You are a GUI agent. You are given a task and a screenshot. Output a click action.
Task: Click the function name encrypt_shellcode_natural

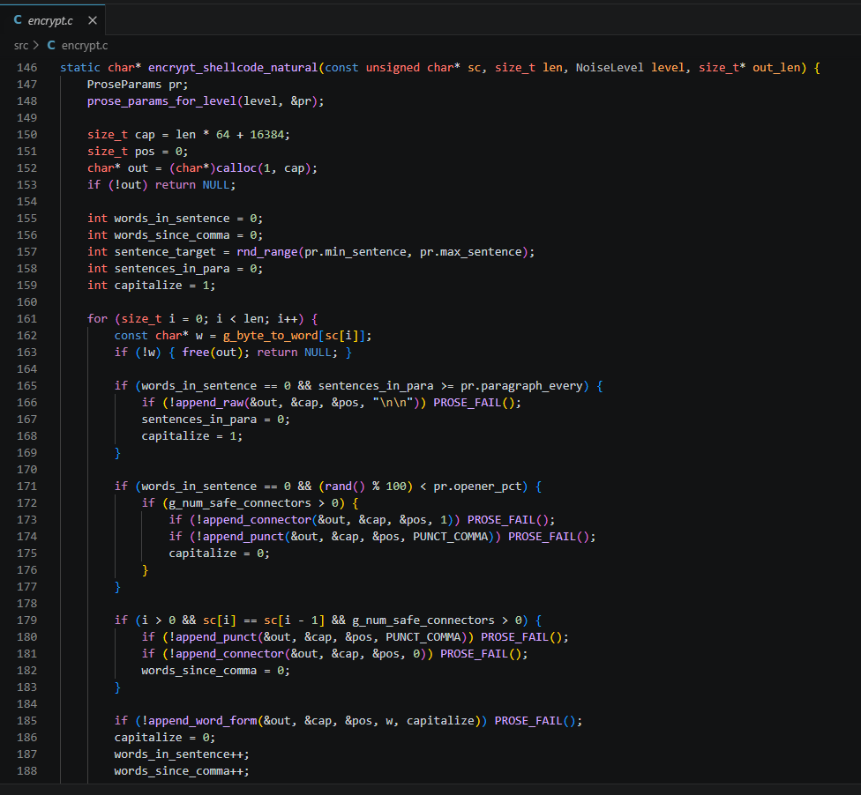[233, 68]
